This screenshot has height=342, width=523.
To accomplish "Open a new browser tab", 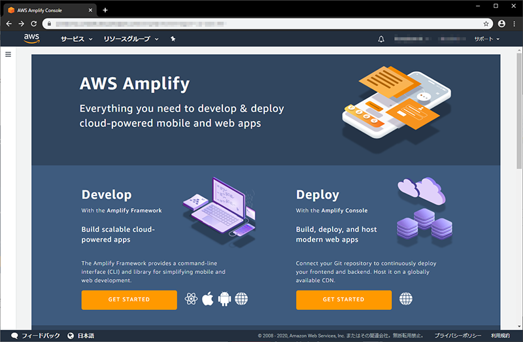I will pyautogui.click(x=105, y=10).
